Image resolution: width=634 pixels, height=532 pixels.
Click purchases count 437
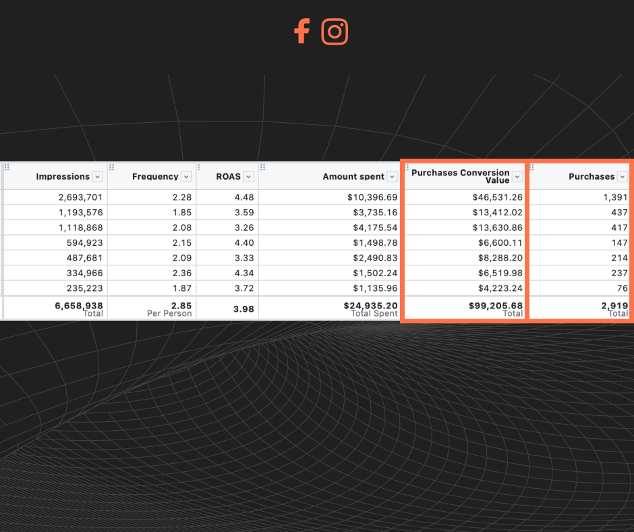click(x=619, y=213)
